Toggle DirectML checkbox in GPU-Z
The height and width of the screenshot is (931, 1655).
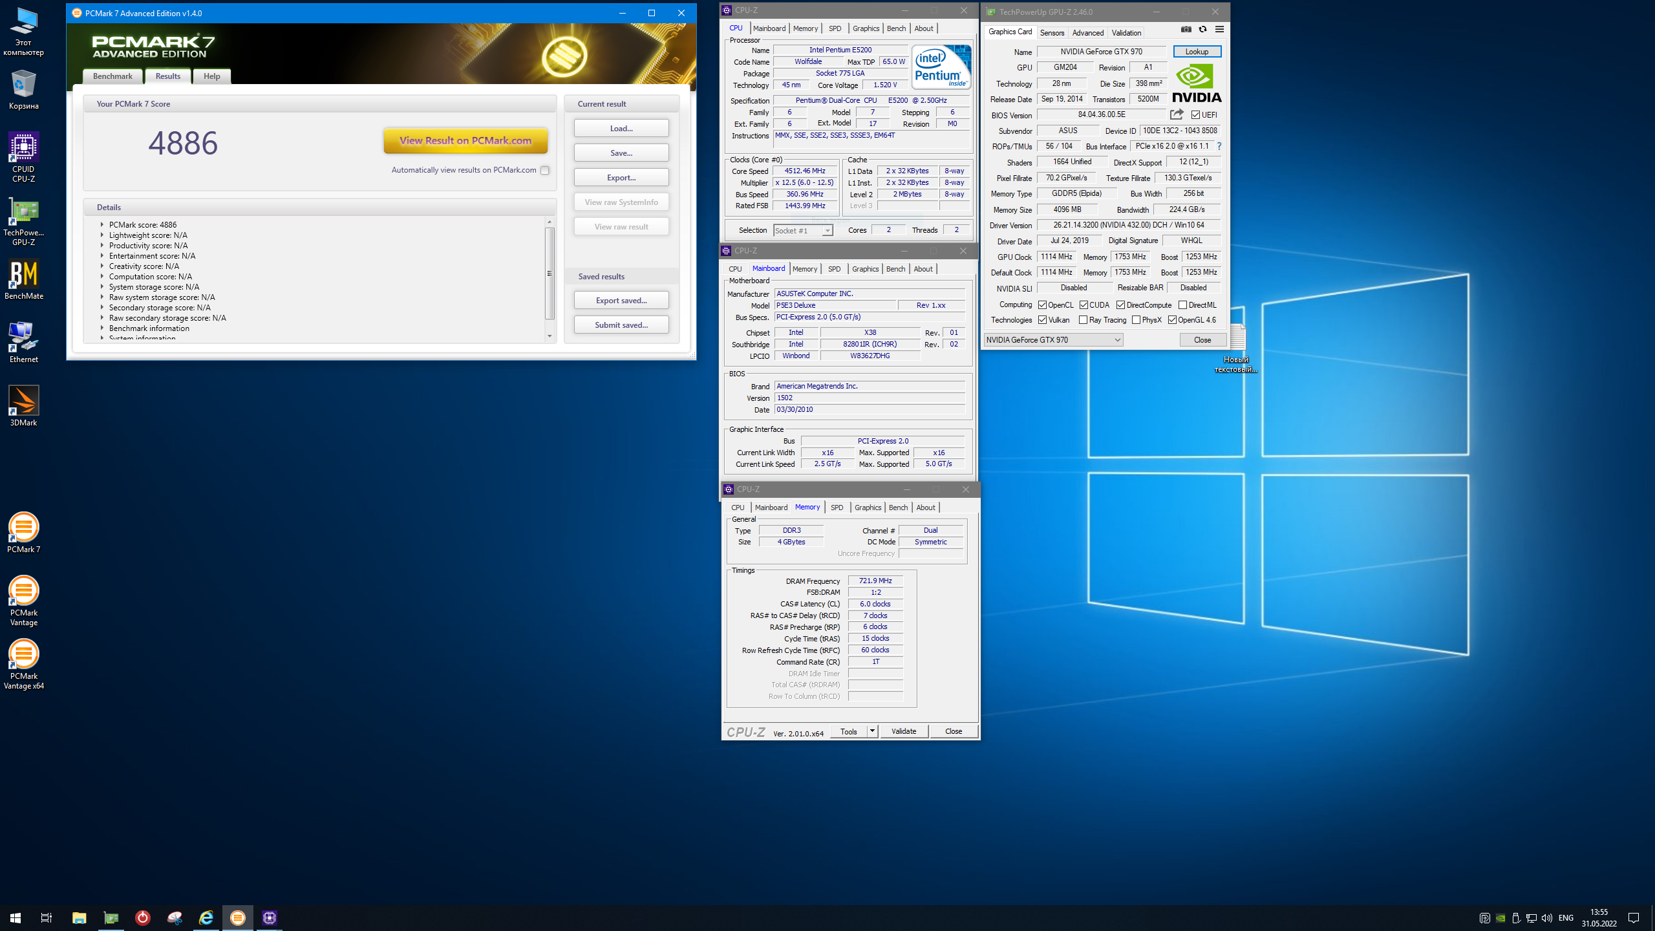tap(1182, 305)
